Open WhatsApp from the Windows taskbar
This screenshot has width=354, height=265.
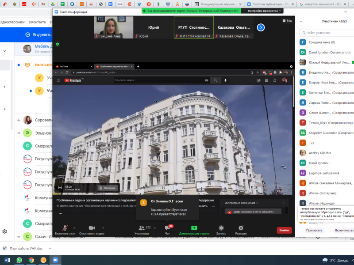(x=19, y=260)
